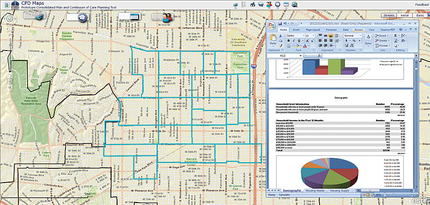This screenshot has width=430, height=205.
Task: Select the Housing Needs sheet tab
Action: (x=315, y=191)
